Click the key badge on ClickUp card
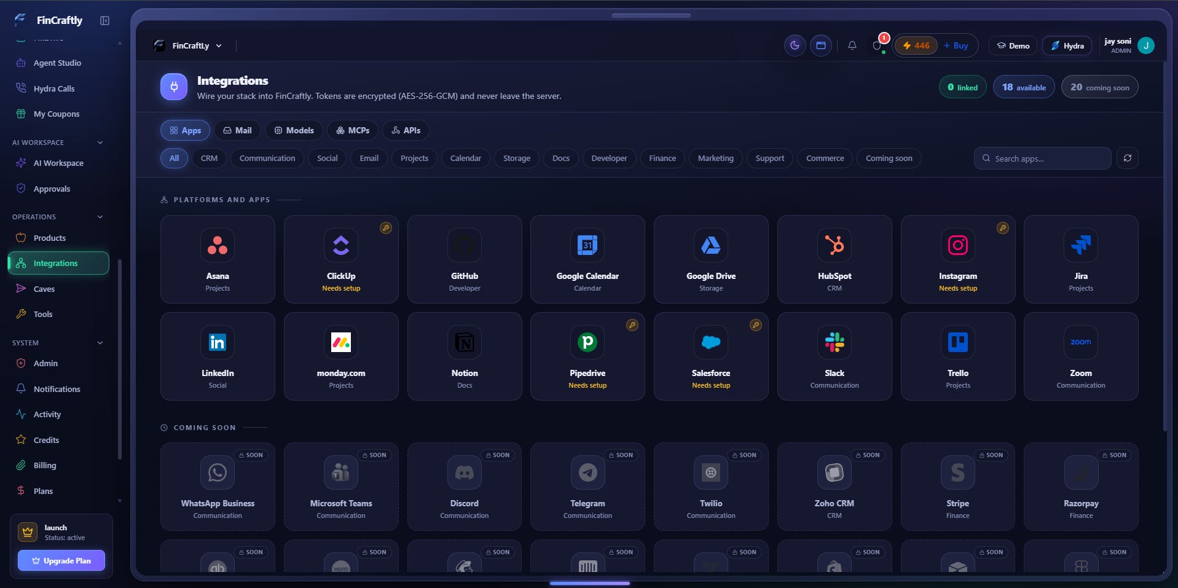Viewport: 1178px width, 588px height. pos(386,228)
